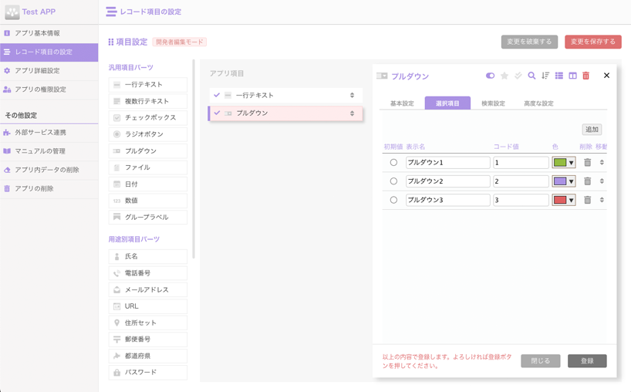Select the ラジオボタン part in the palette

coord(147,134)
